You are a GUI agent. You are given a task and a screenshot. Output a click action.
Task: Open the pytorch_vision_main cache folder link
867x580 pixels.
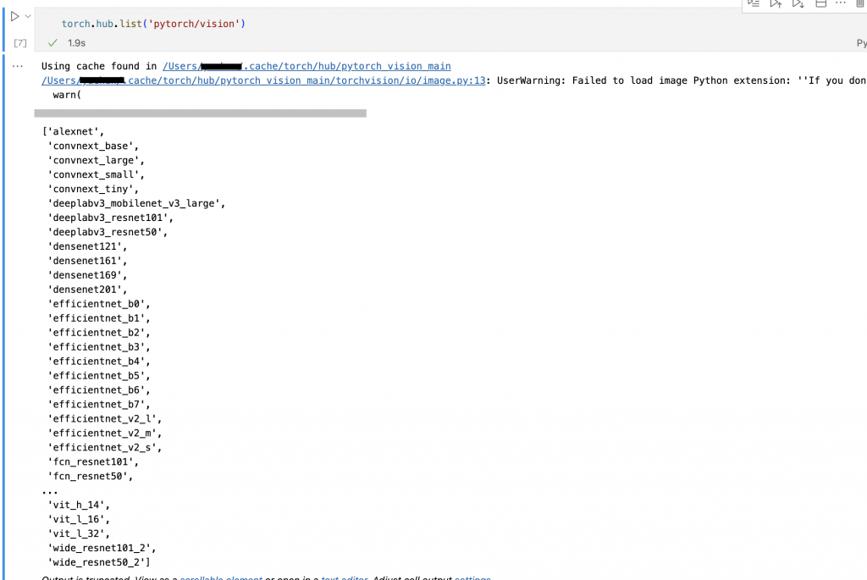tap(306, 66)
